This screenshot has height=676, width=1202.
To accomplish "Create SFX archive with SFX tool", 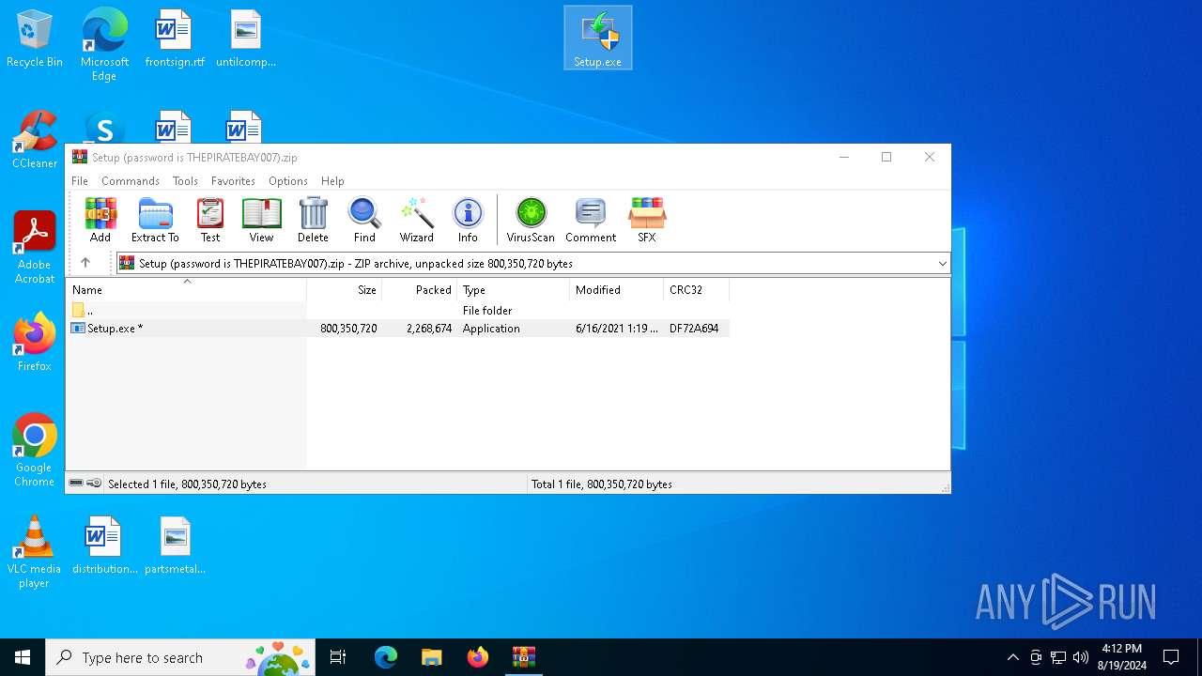I will [647, 221].
